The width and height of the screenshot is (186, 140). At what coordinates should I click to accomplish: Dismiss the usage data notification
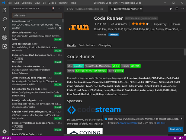pyautogui.click(x=182, y=119)
